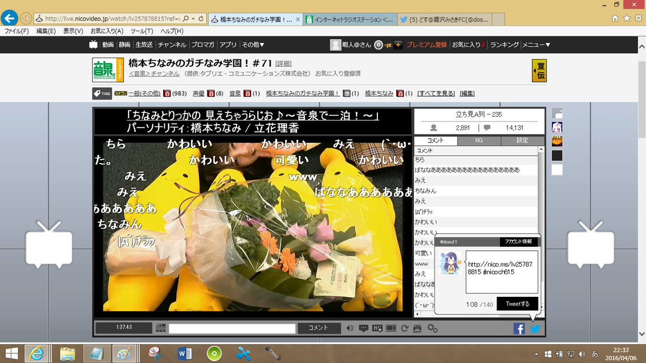Open dictionary icon next to 声優 tag
This screenshot has width=646, height=363.
[x=211, y=94]
